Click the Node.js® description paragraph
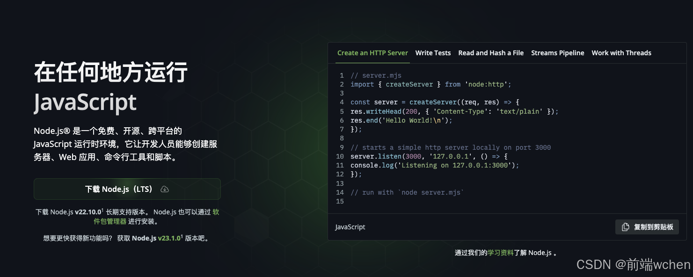The image size is (693, 277). pyautogui.click(x=125, y=144)
